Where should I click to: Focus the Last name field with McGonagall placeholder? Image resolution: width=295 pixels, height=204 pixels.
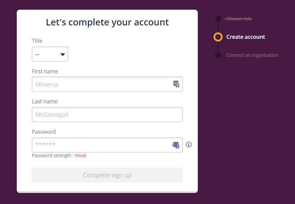(x=107, y=114)
